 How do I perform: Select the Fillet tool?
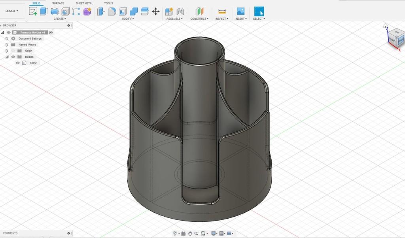coord(112,11)
